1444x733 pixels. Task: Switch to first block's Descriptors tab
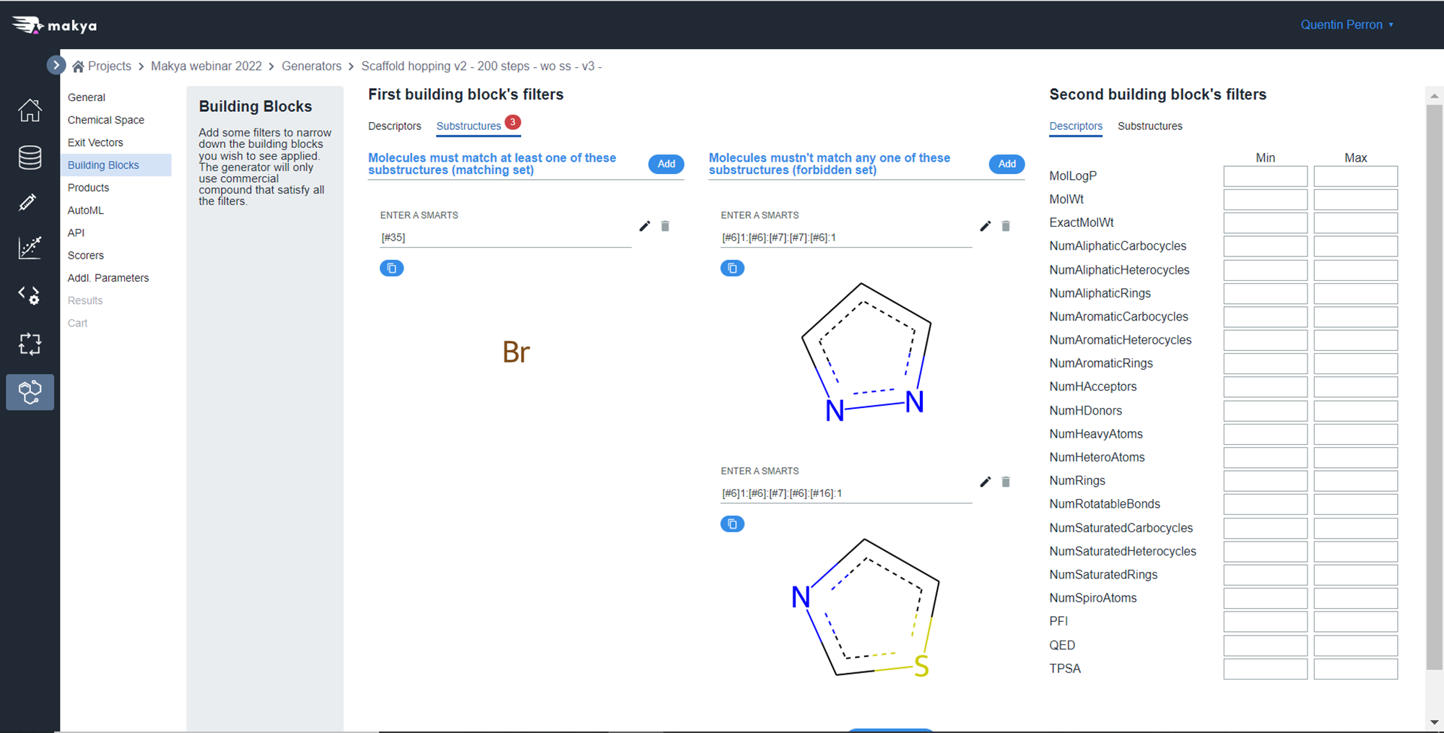pos(394,126)
